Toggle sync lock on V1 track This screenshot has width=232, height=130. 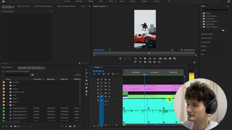tap(105, 96)
